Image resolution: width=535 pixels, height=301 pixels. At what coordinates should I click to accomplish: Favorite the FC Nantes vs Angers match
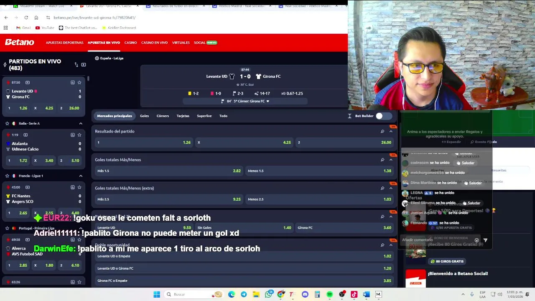(79, 187)
